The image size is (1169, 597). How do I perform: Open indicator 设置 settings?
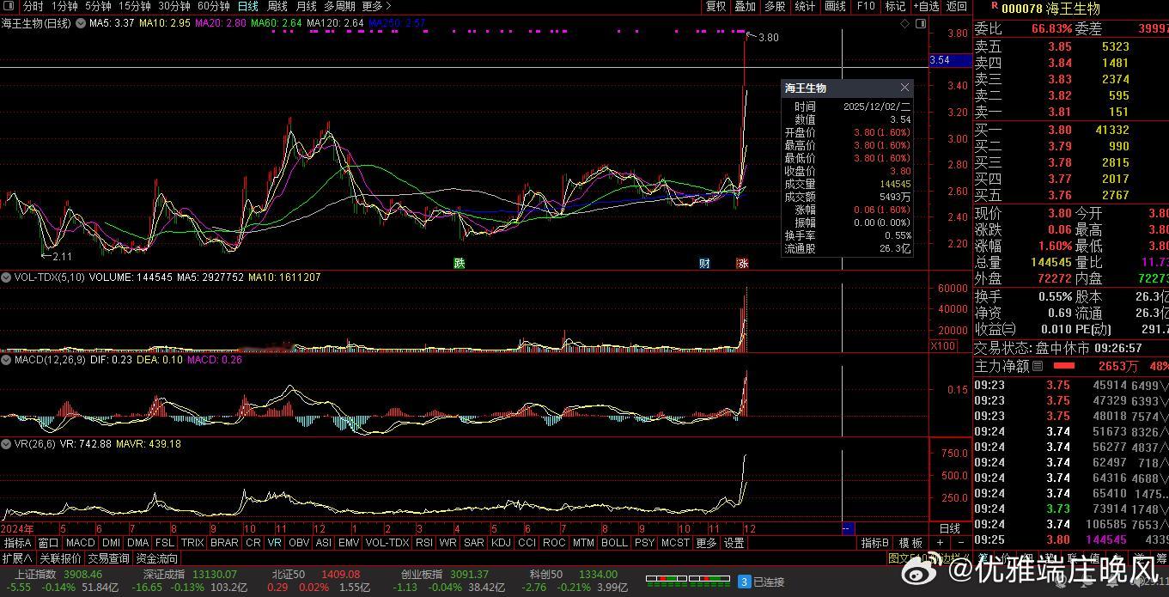734,543
